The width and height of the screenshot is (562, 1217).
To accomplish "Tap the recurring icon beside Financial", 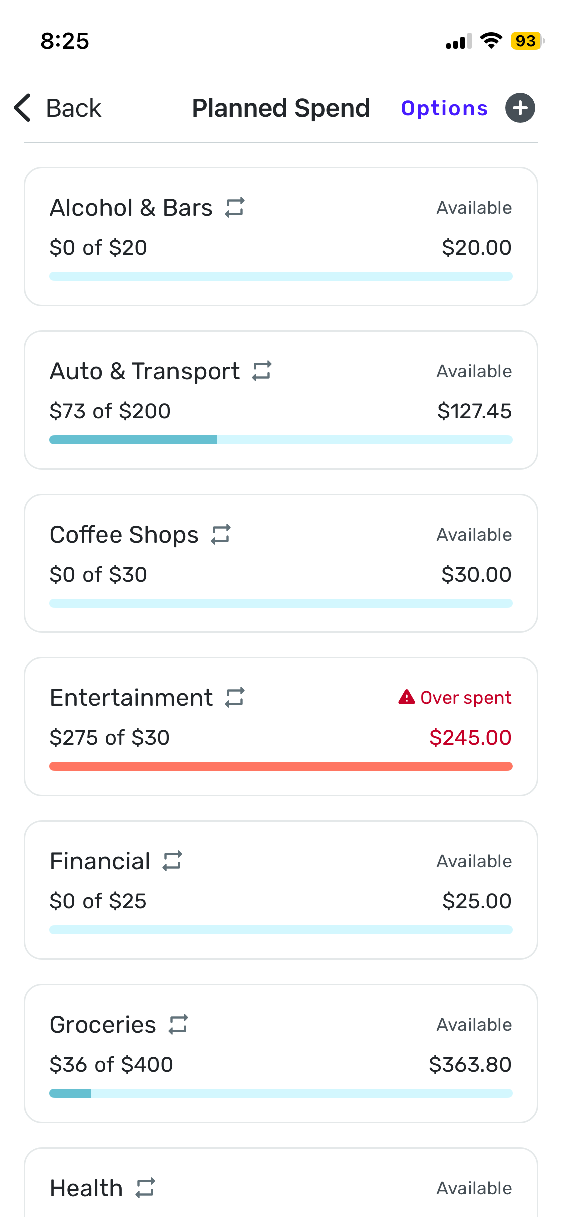I will (172, 861).
